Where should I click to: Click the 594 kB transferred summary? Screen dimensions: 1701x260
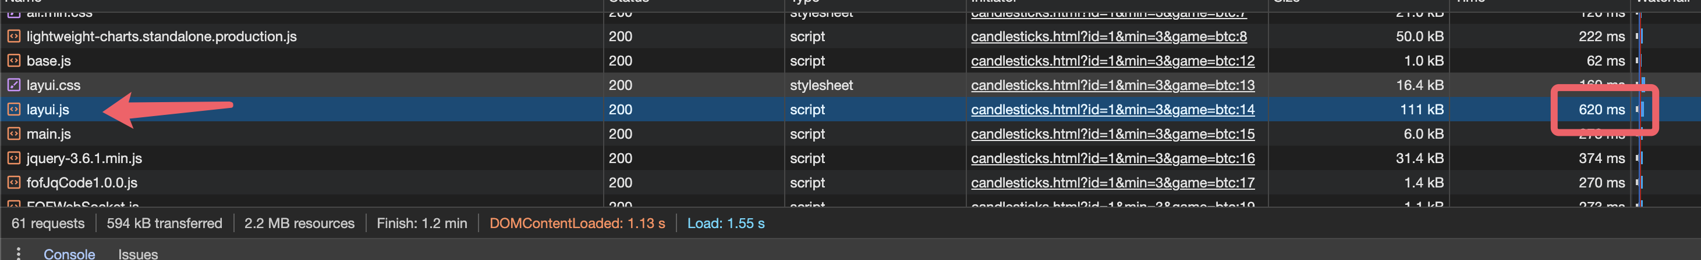pyautogui.click(x=164, y=223)
